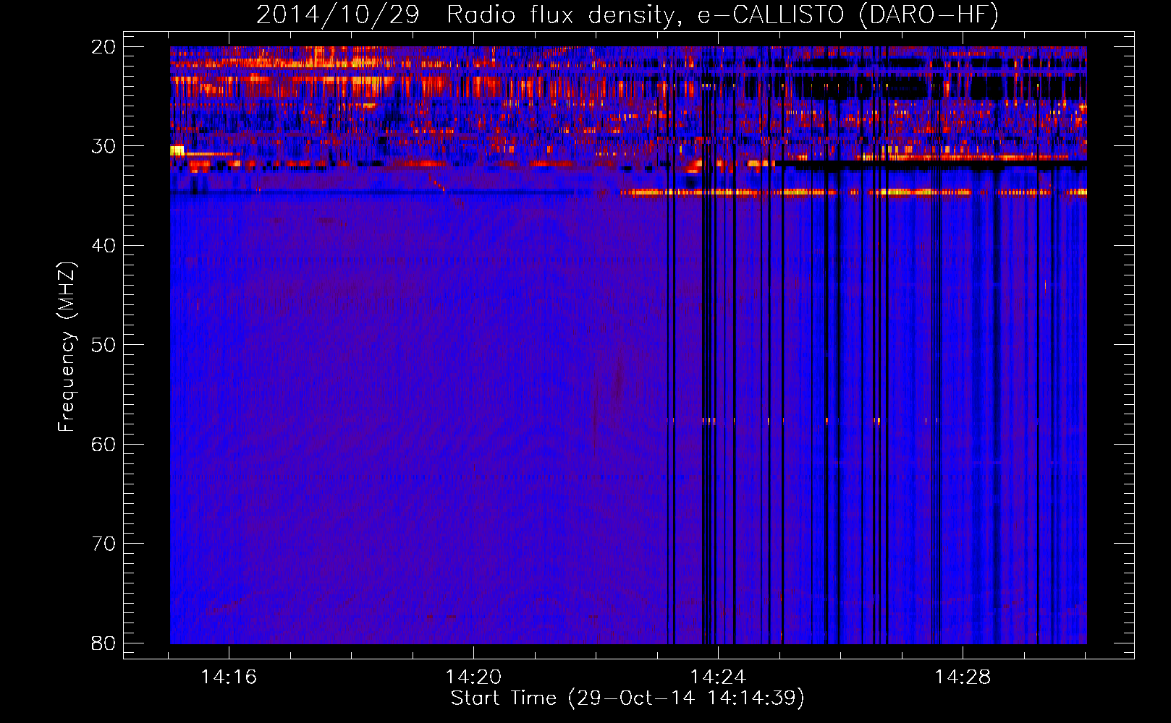Click the date '2014/10/29' in the title

click(x=338, y=15)
